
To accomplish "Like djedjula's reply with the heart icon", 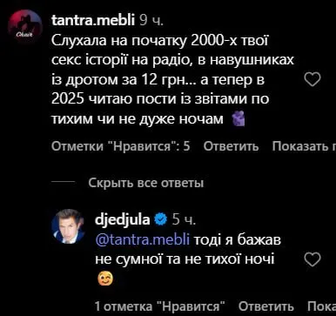I will point(313,259).
